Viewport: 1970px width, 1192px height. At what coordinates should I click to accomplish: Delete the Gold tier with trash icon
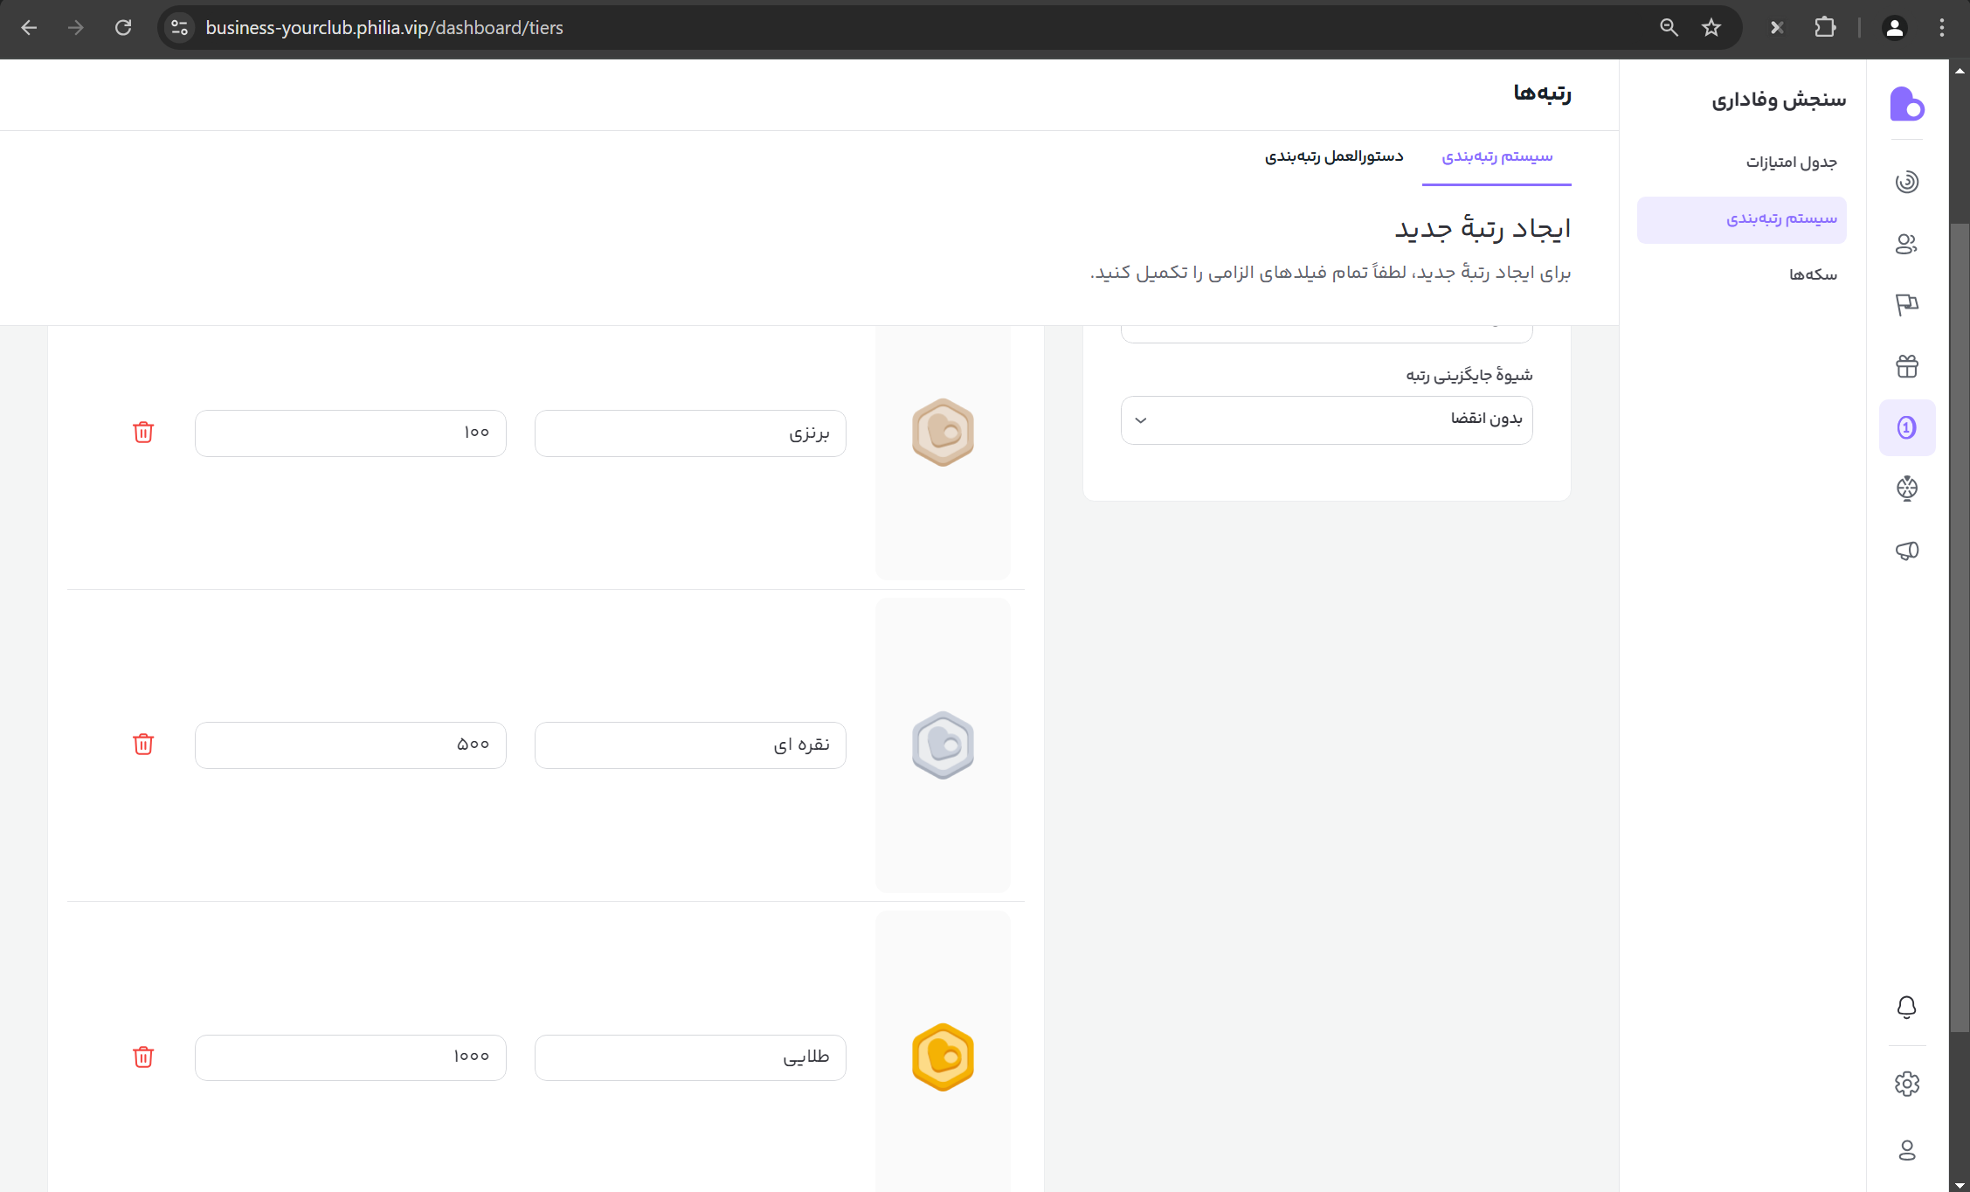(x=143, y=1057)
